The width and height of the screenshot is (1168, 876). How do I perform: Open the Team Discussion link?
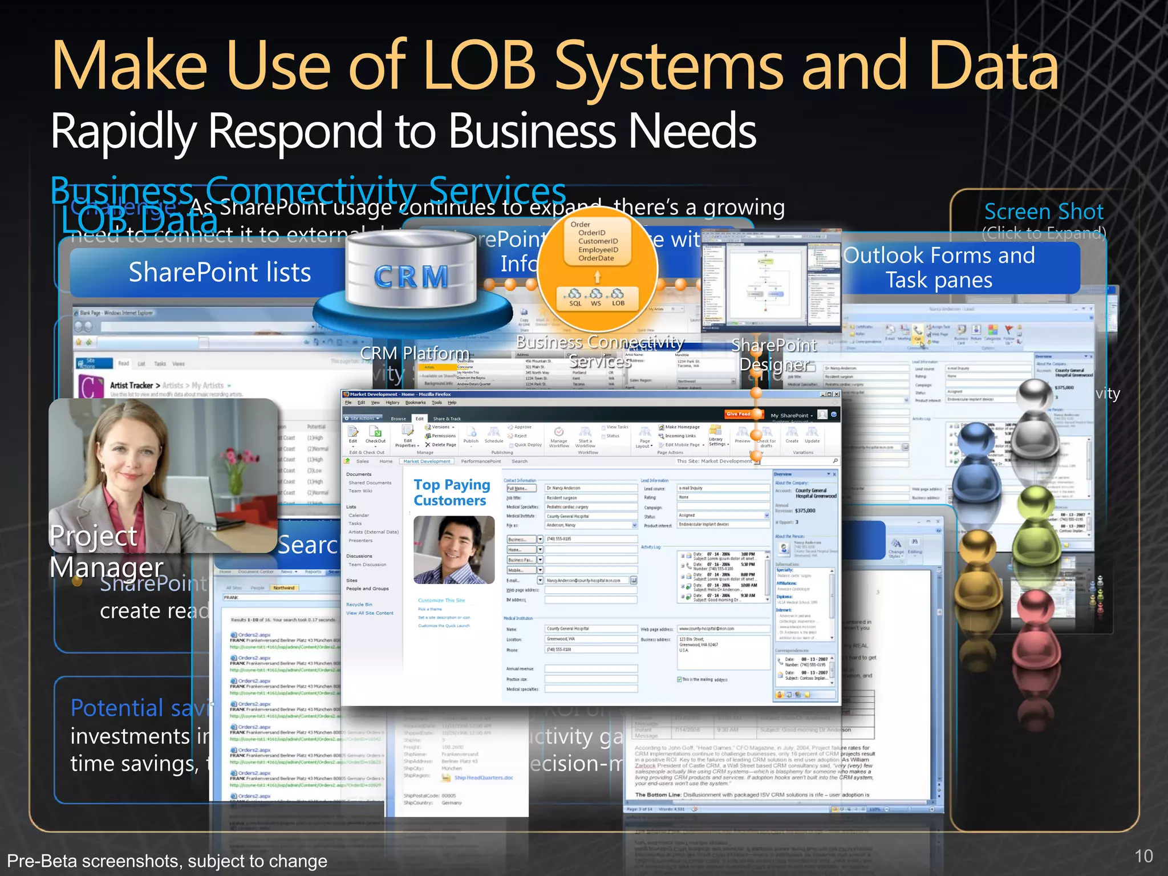pyautogui.click(x=367, y=565)
